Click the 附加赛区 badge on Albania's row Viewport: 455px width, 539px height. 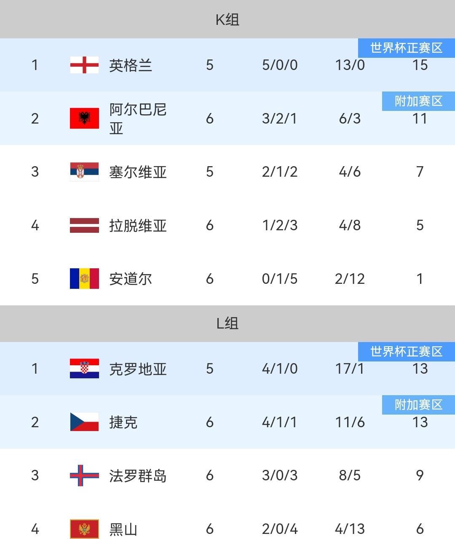(x=418, y=101)
